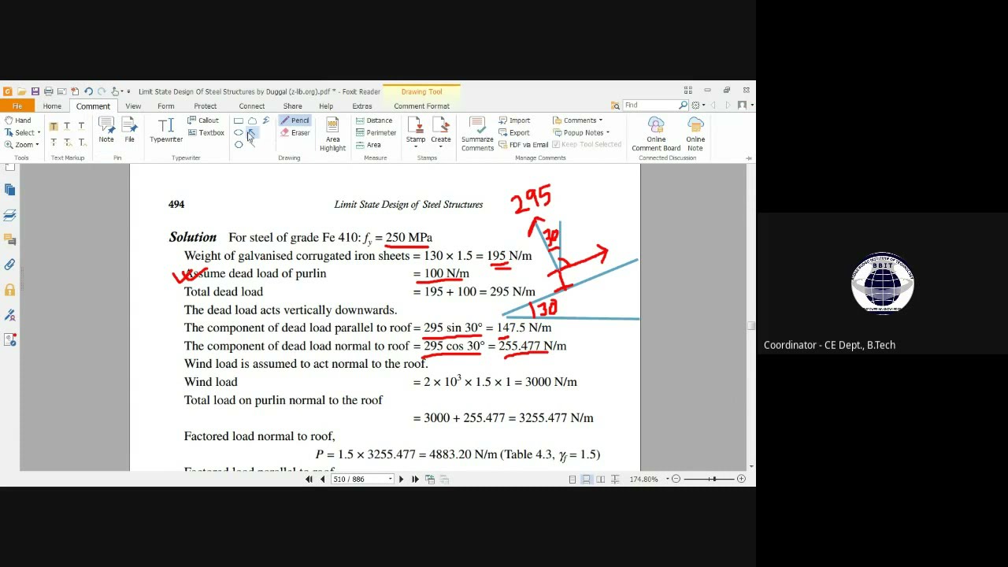The width and height of the screenshot is (1008, 567).
Task: Open the Comment Format tab
Action: 421,106
